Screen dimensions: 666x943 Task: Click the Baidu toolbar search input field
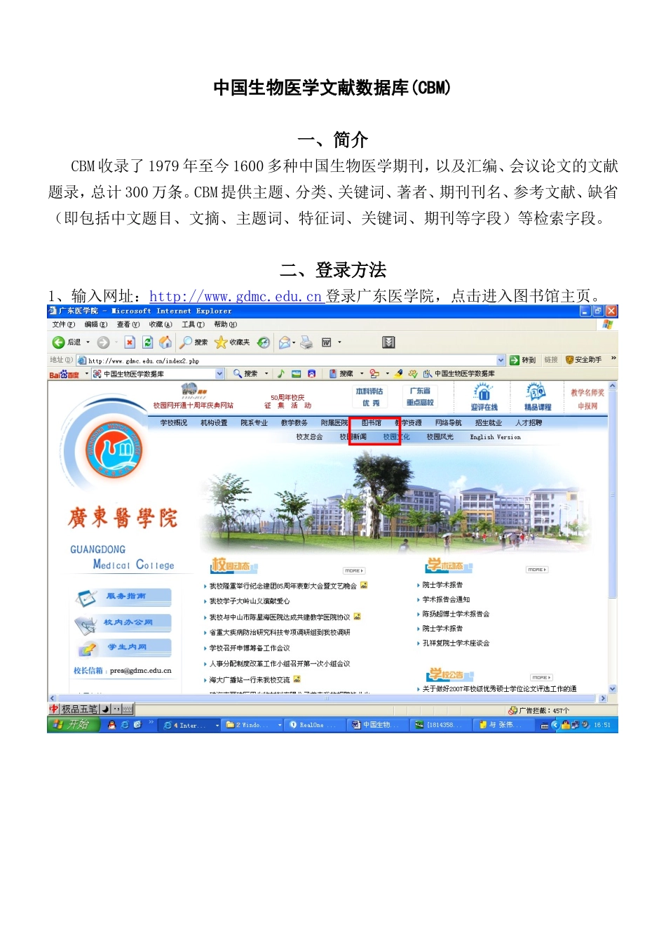(158, 374)
